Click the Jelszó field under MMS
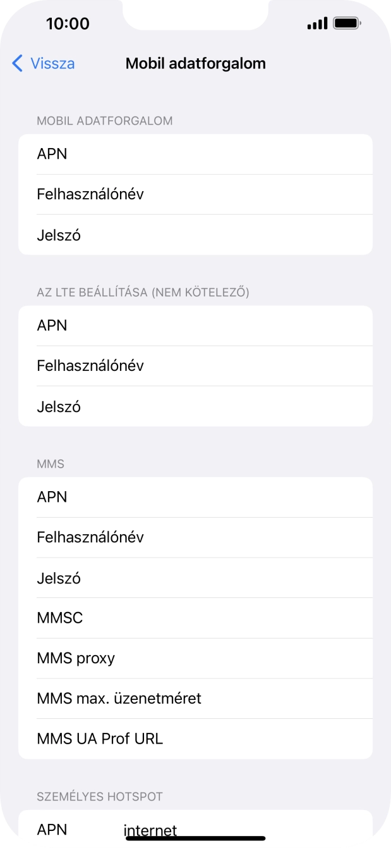The width and height of the screenshot is (391, 848). click(195, 578)
